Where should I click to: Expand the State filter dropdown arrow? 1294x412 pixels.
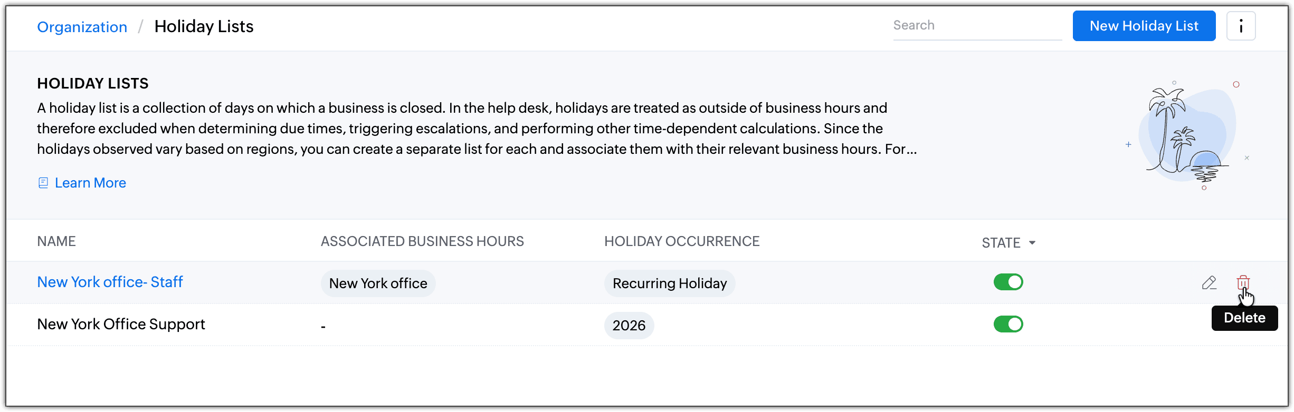1032,243
